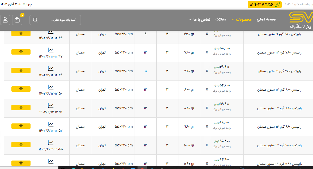Open the مقالات menu item
This screenshot has width=313, height=169.
point(221,19)
